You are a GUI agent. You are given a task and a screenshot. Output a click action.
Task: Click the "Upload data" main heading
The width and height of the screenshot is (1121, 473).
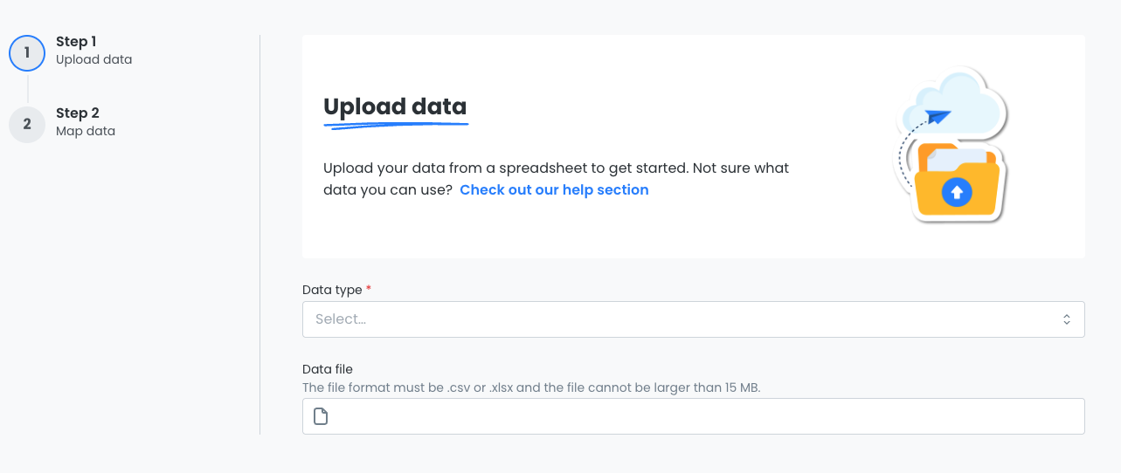395,106
